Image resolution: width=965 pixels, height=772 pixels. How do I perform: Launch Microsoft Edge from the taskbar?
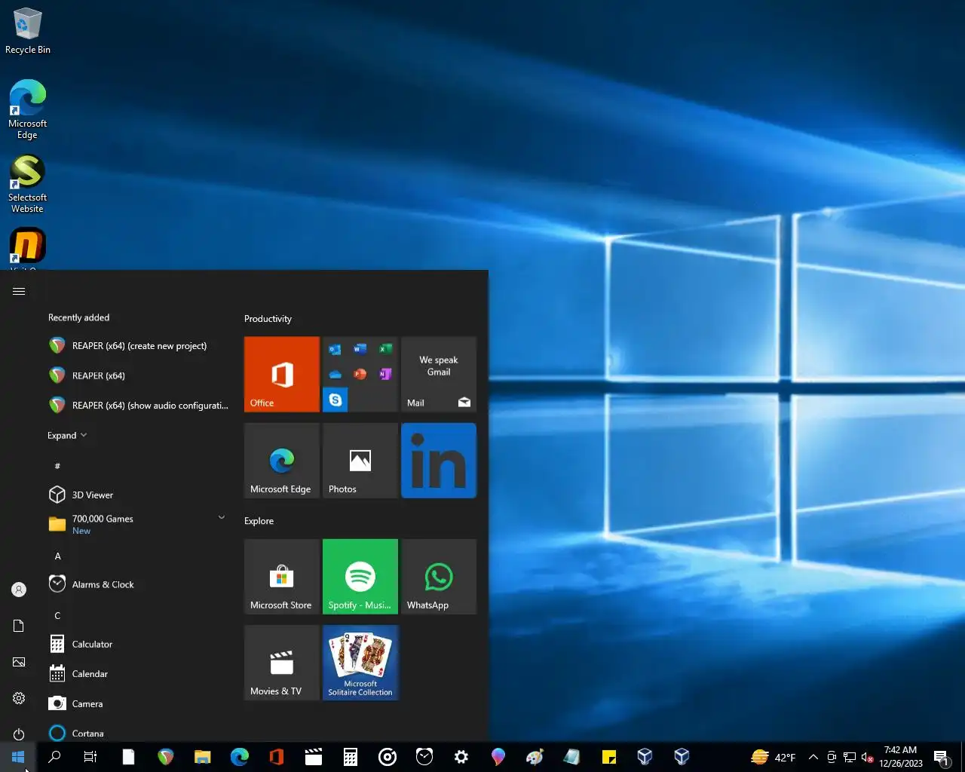240,757
